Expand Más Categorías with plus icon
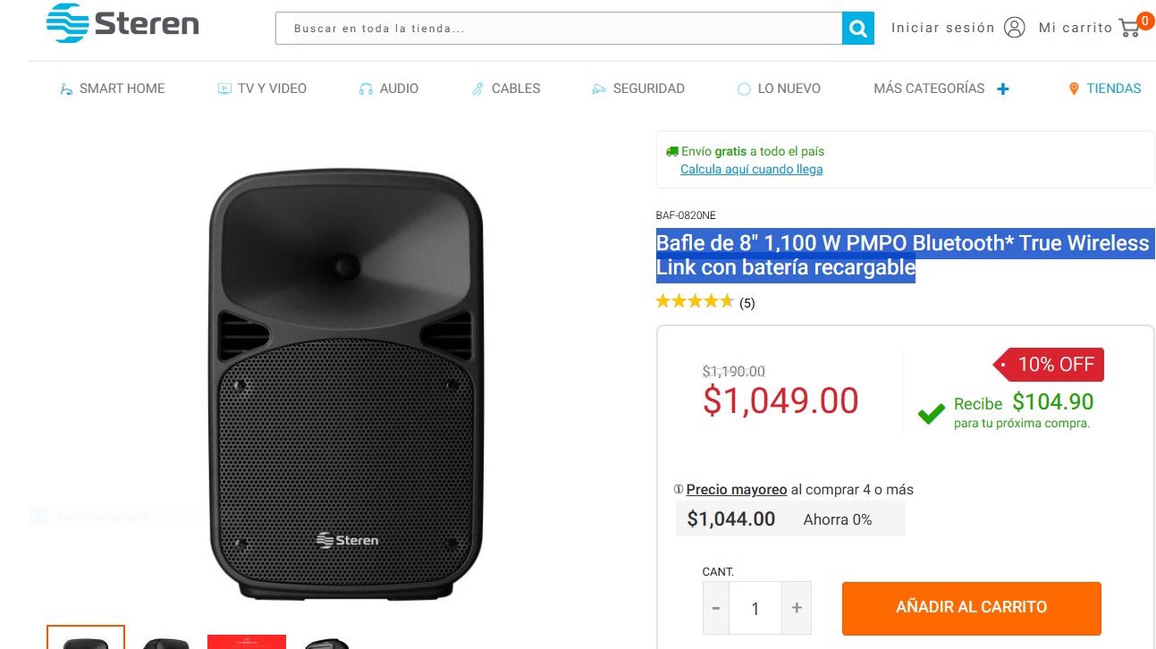Screen dimensions: 1156x649 [x=1003, y=89]
